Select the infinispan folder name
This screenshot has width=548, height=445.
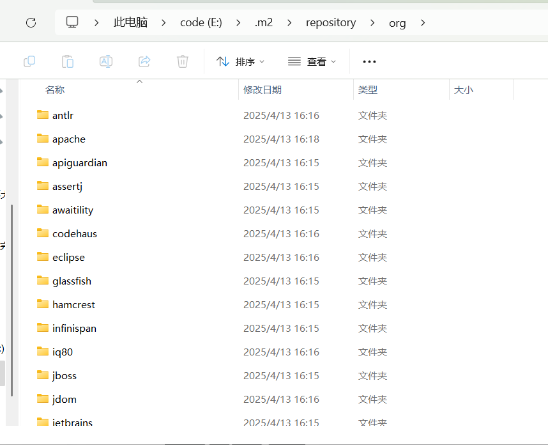74,329
